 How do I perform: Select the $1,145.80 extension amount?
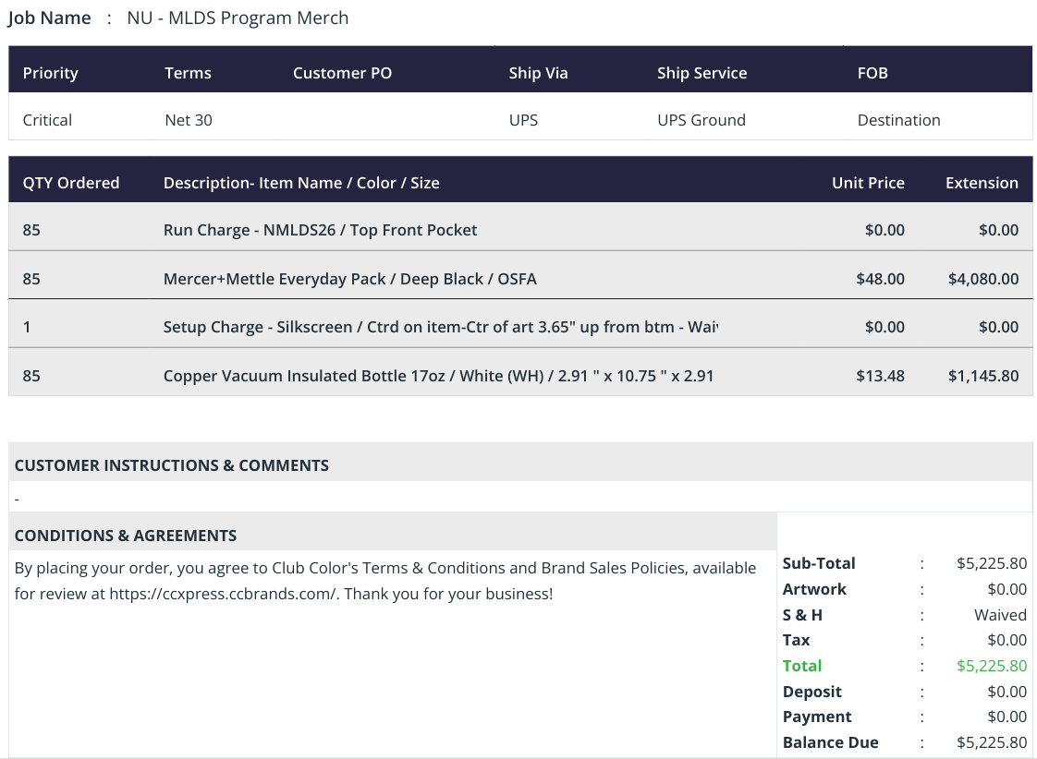(x=983, y=376)
